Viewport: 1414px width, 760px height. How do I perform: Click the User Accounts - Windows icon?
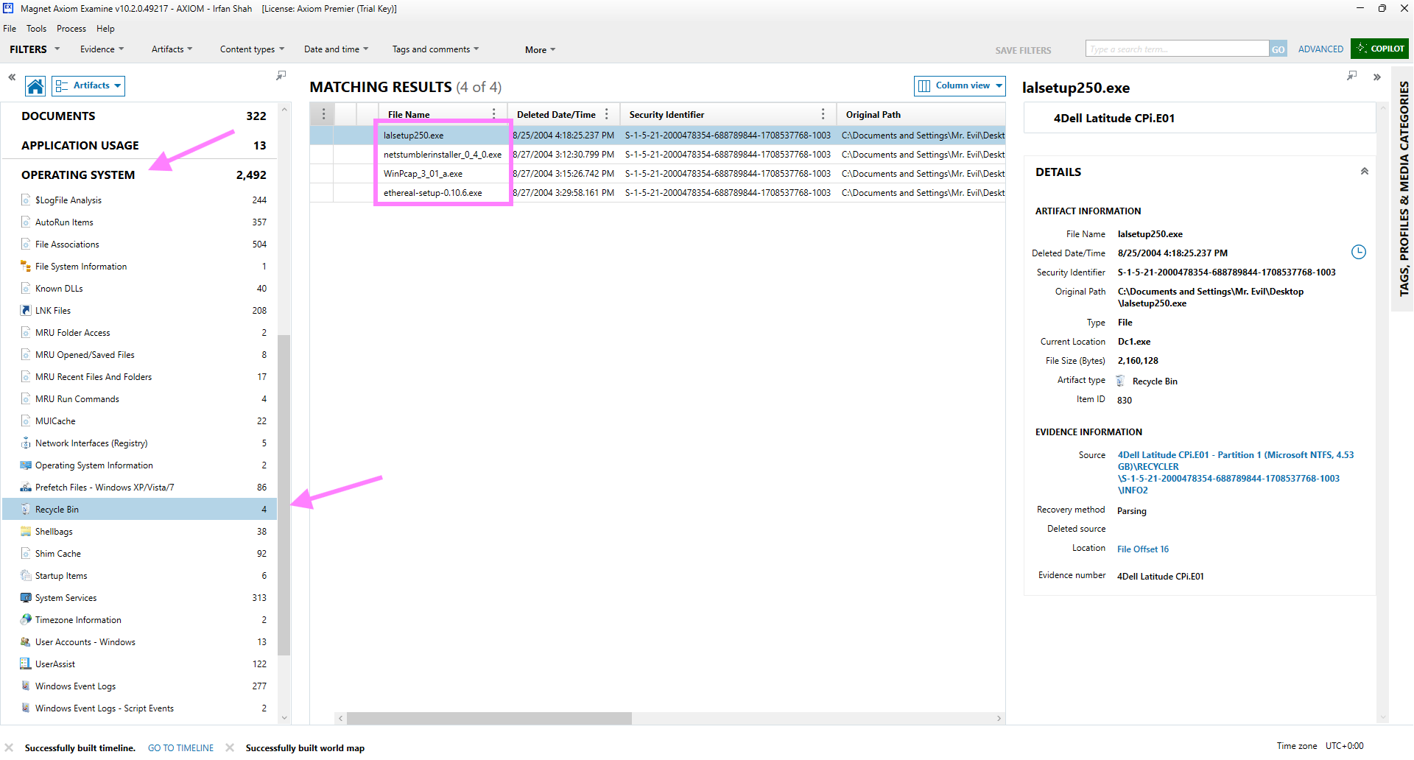pyautogui.click(x=27, y=642)
